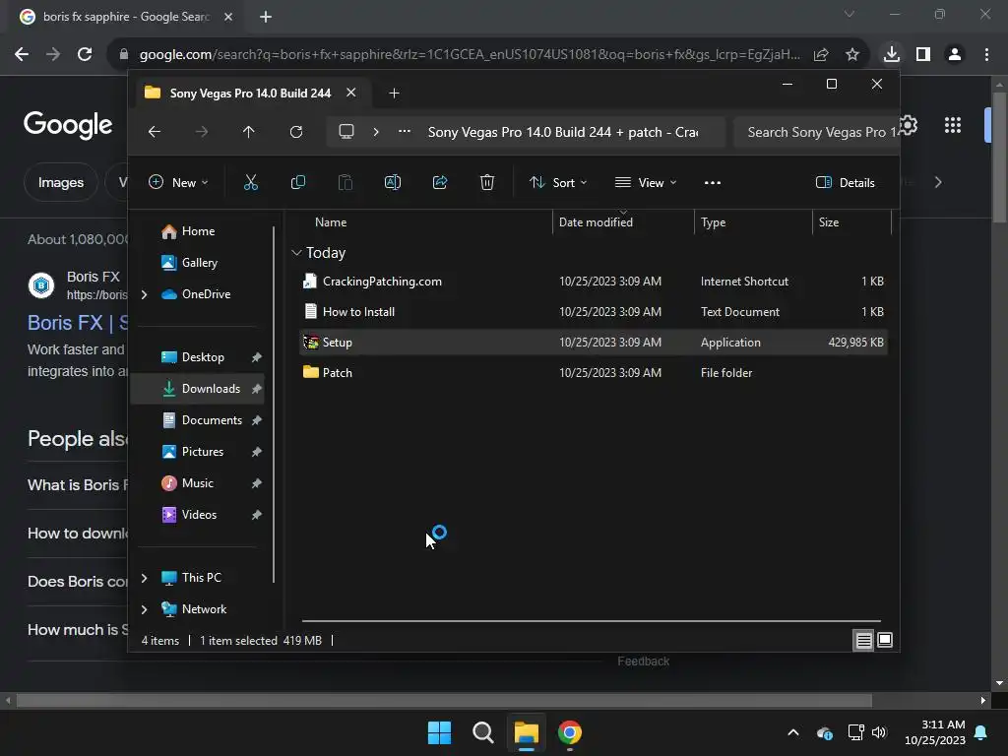The image size is (1008, 756).
Task: Expand This PC tree node
Action: [x=144, y=578]
